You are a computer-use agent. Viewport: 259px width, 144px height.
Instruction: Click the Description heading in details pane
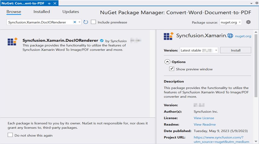(174, 81)
